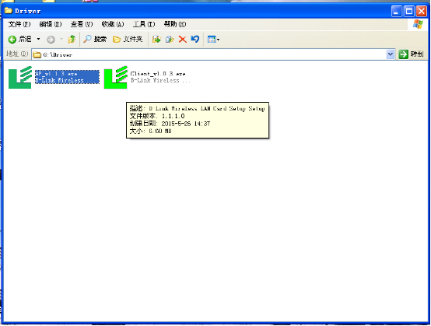Toggle the Folders pane button
The width and height of the screenshot is (431, 326).
coord(128,40)
